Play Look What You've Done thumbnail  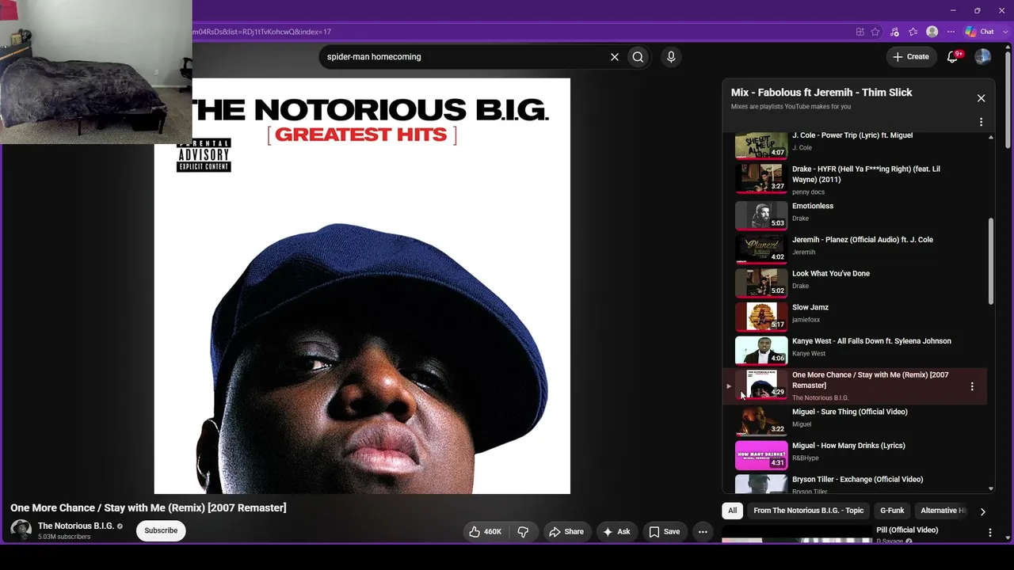pos(761,283)
